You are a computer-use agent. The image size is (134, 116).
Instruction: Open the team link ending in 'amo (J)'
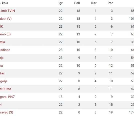tap(5, 34)
